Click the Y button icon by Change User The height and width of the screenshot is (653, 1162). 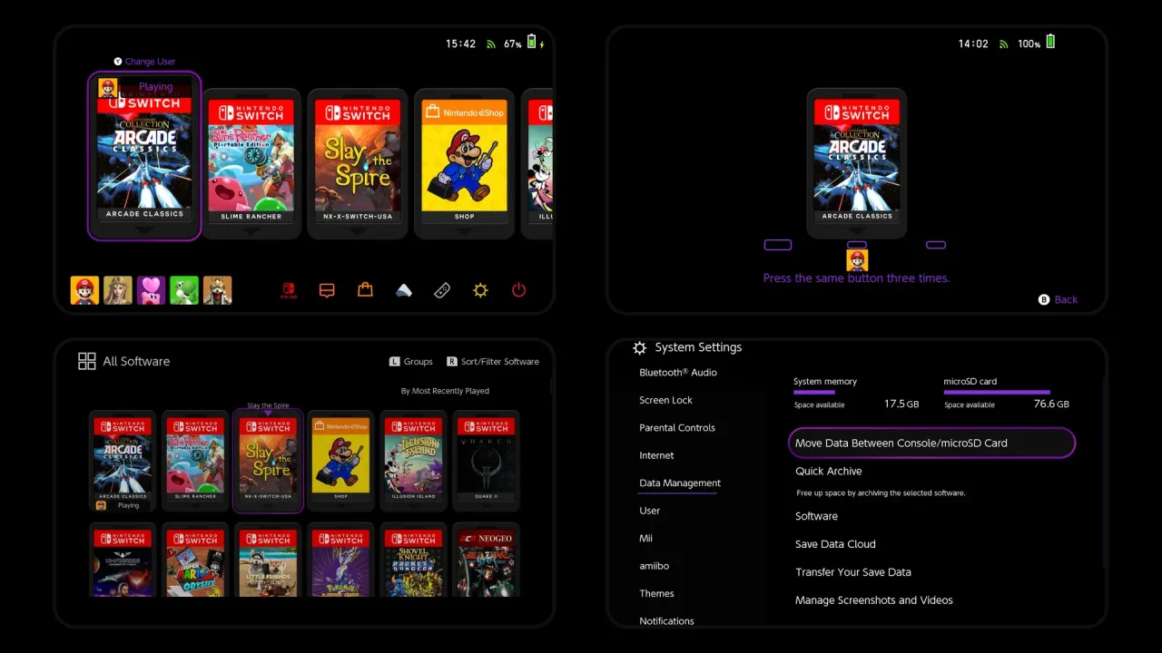click(118, 62)
